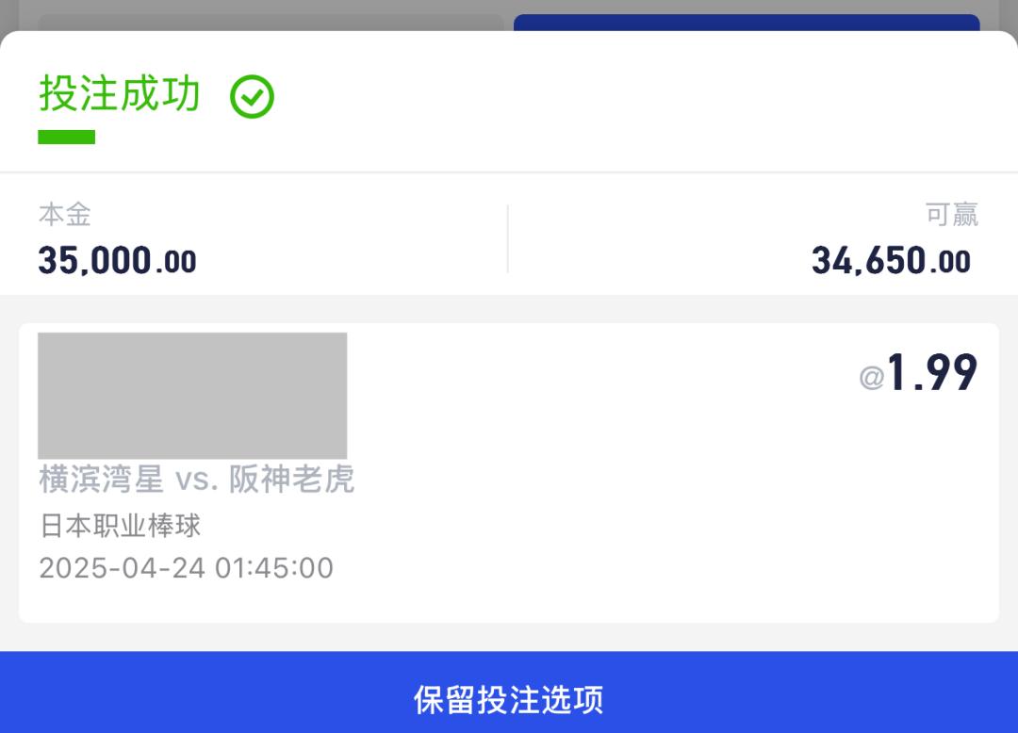
Task: Tap the @ symbol before odds
Action: (871, 377)
